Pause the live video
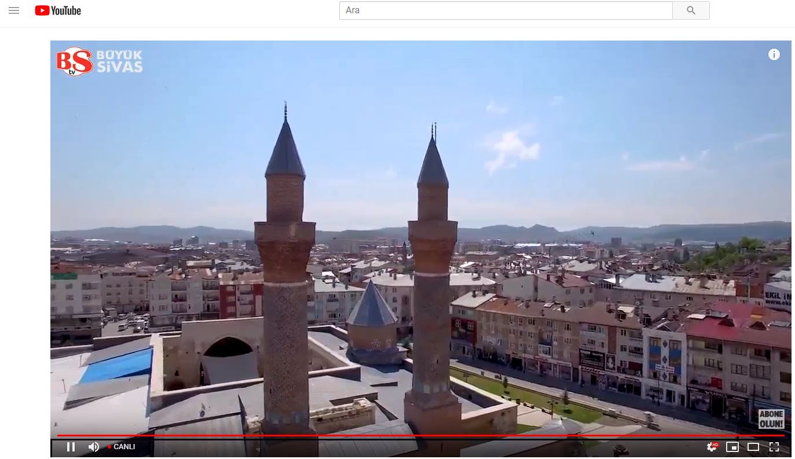Image resolution: width=795 pixels, height=459 pixels. (71, 447)
